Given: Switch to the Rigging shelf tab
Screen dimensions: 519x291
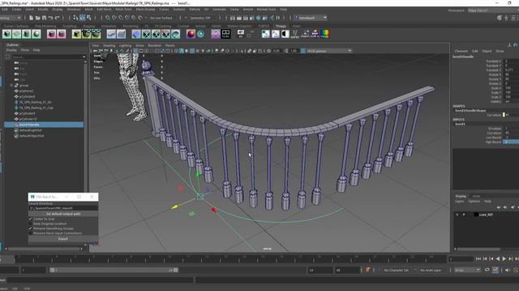Looking at the screenshot, I should (x=89, y=26).
